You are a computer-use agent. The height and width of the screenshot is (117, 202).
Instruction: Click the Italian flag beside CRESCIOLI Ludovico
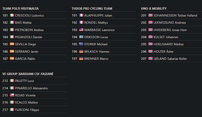coord(12,15)
